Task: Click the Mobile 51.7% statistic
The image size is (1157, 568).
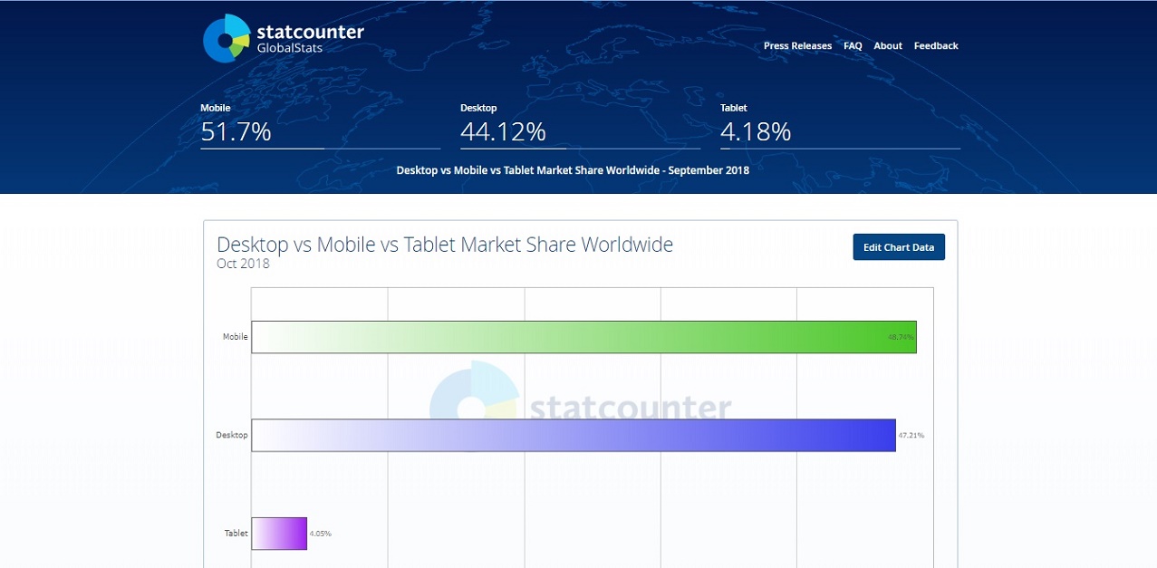Action: coord(320,125)
